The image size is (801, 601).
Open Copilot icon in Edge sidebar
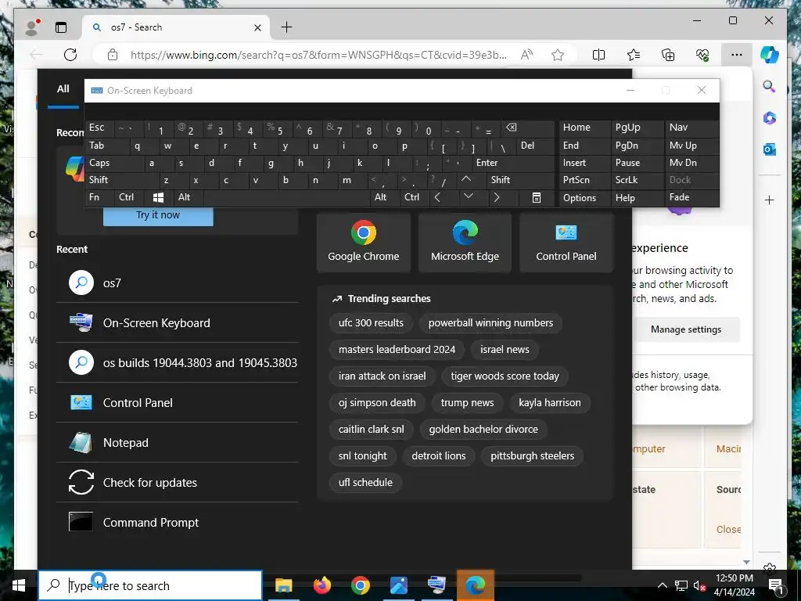[x=770, y=55]
